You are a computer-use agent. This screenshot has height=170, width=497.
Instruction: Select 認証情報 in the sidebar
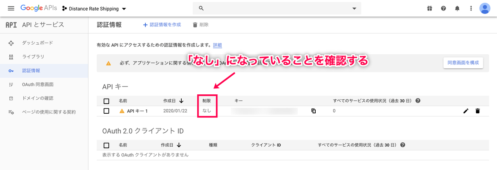31,71
